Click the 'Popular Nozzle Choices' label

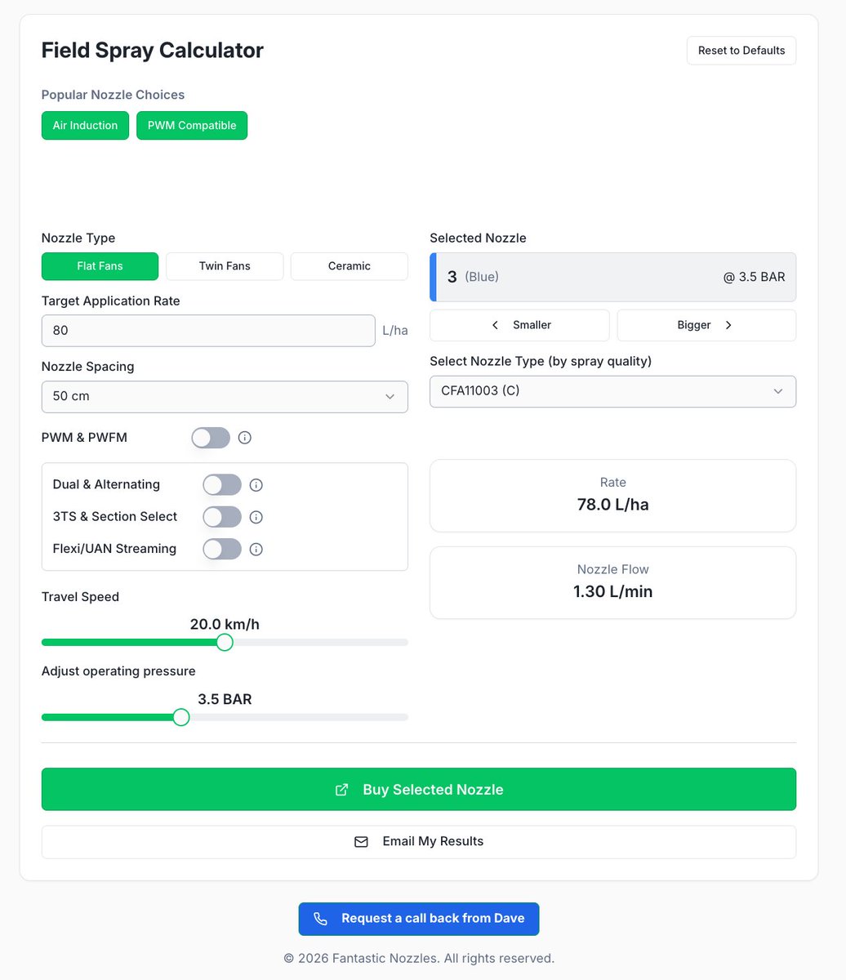coord(114,95)
